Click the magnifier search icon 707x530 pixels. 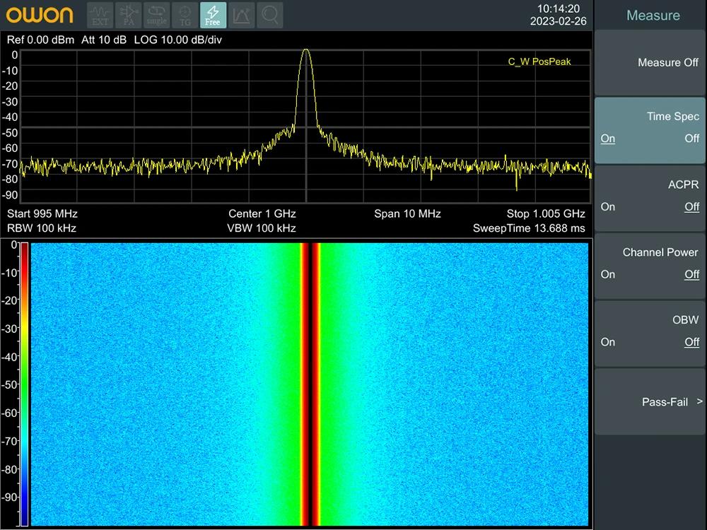(x=269, y=15)
